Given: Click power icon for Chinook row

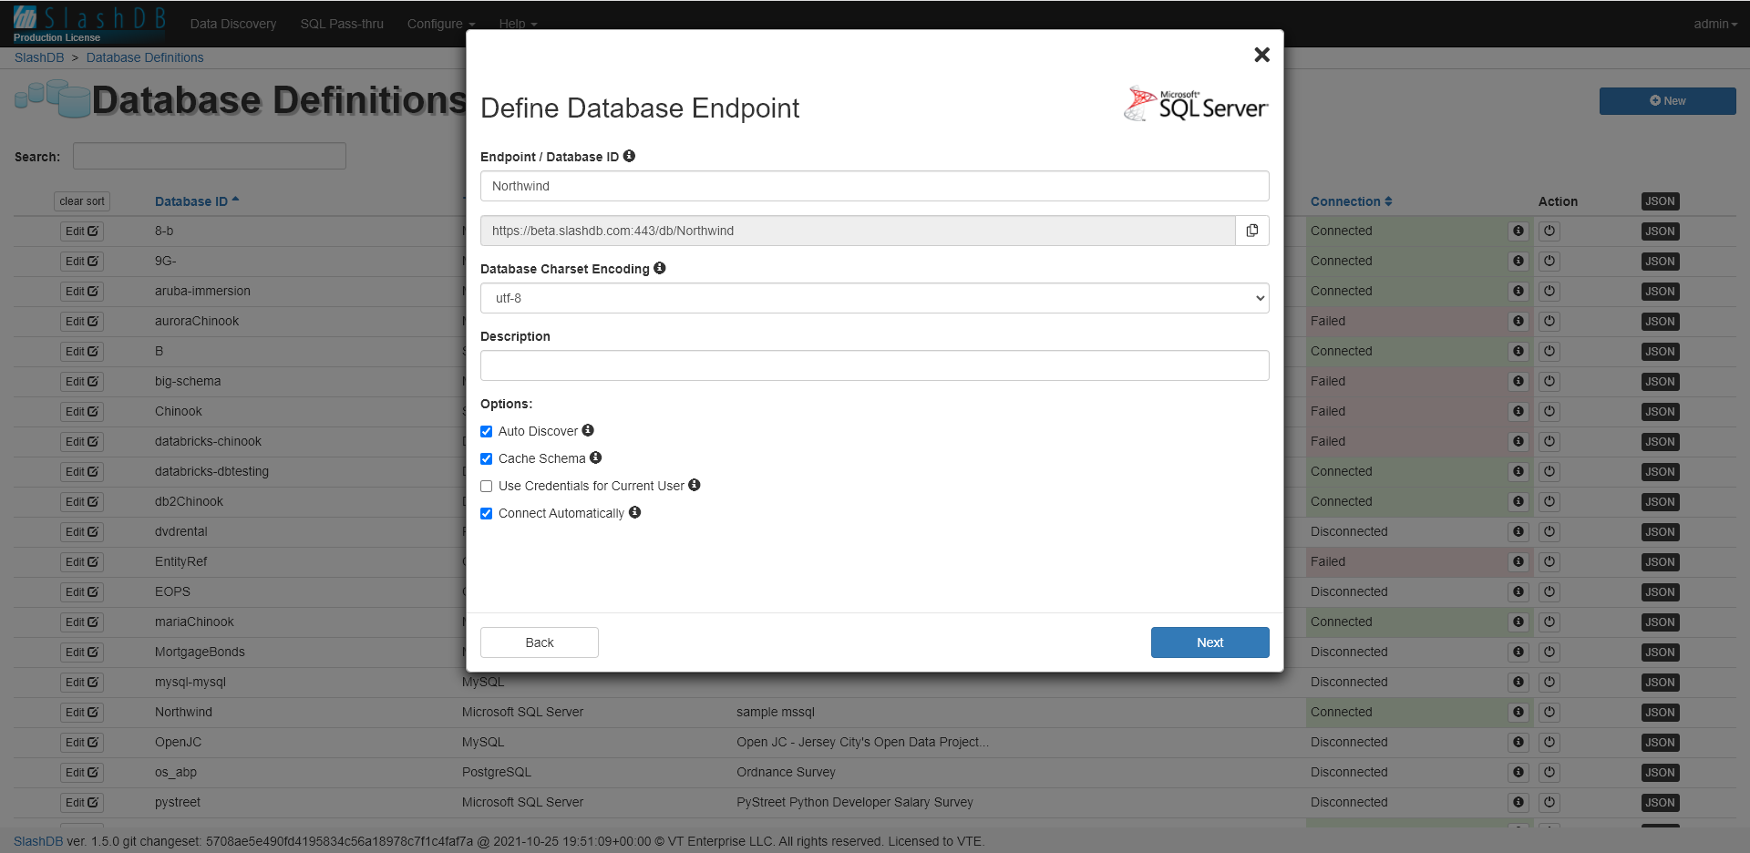Looking at the screenshot, I should click(x=1549, y=412).
